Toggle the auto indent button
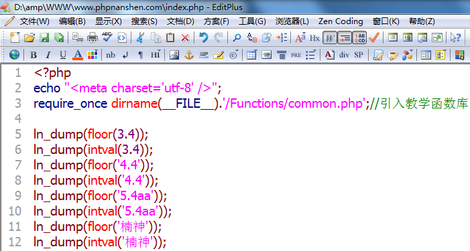This screenshot has height=251, width=470. (345, 37)
